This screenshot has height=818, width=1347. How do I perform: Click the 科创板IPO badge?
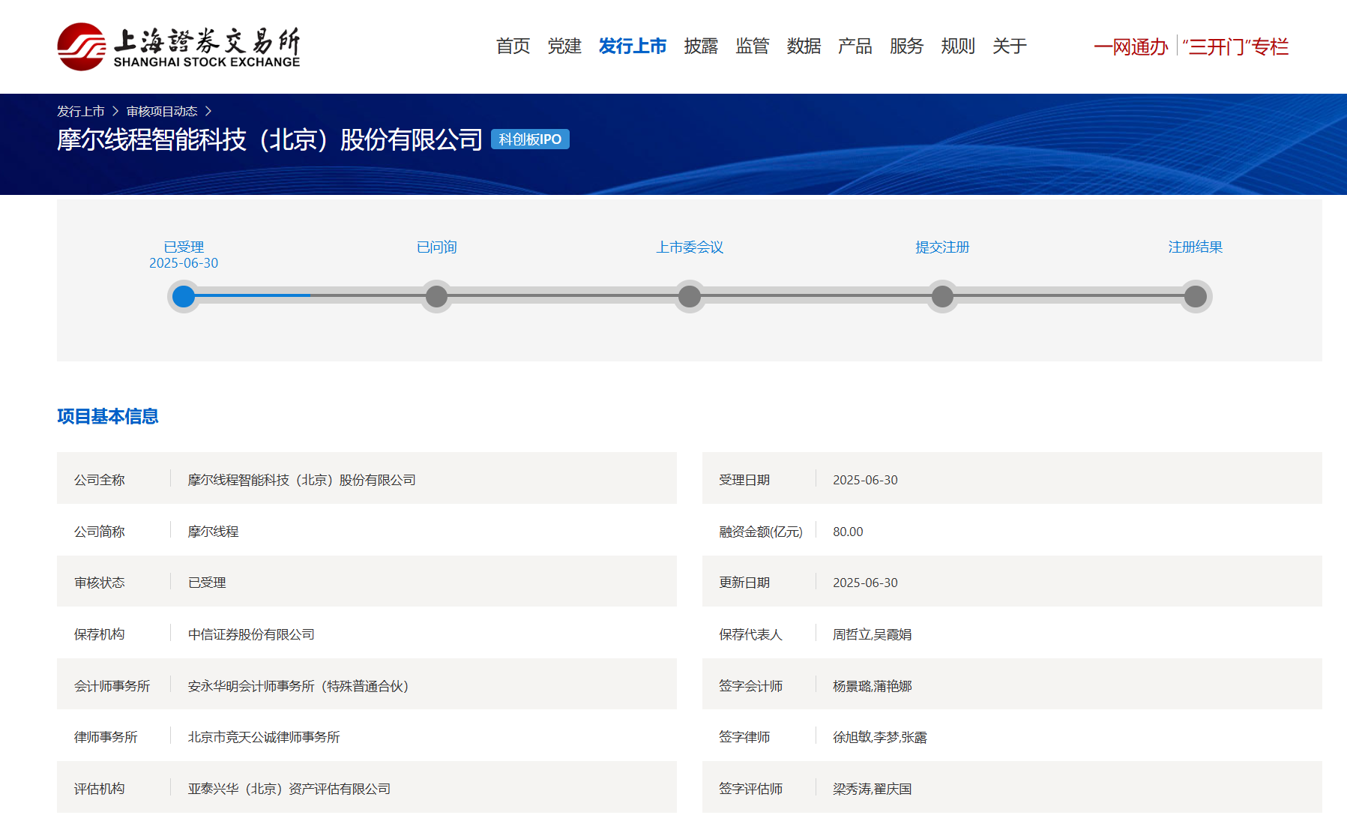(530, 139)
